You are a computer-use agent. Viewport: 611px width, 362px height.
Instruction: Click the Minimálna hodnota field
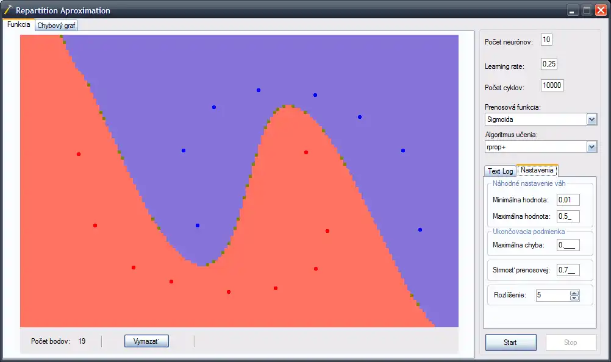(x=568, y=200)
